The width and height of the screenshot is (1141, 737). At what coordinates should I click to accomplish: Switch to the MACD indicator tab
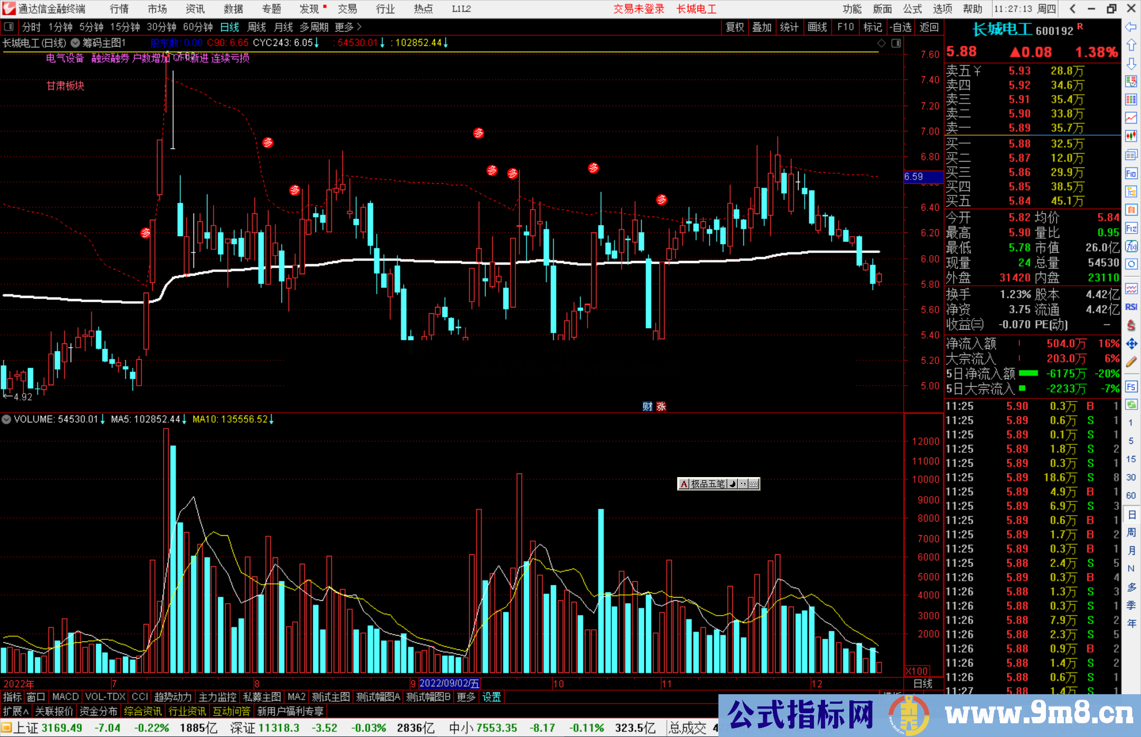pyautogui.click(x=65, y=697)
